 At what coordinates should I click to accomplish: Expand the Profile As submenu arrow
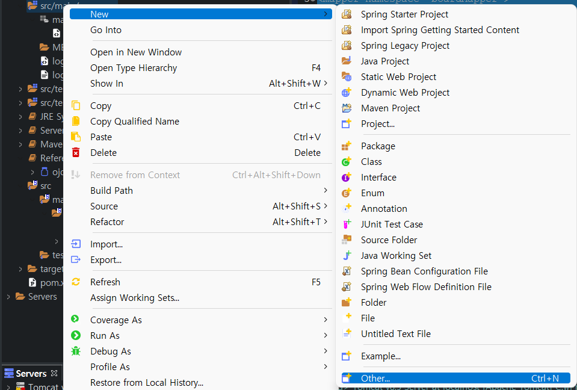click(x=326, y=367)
